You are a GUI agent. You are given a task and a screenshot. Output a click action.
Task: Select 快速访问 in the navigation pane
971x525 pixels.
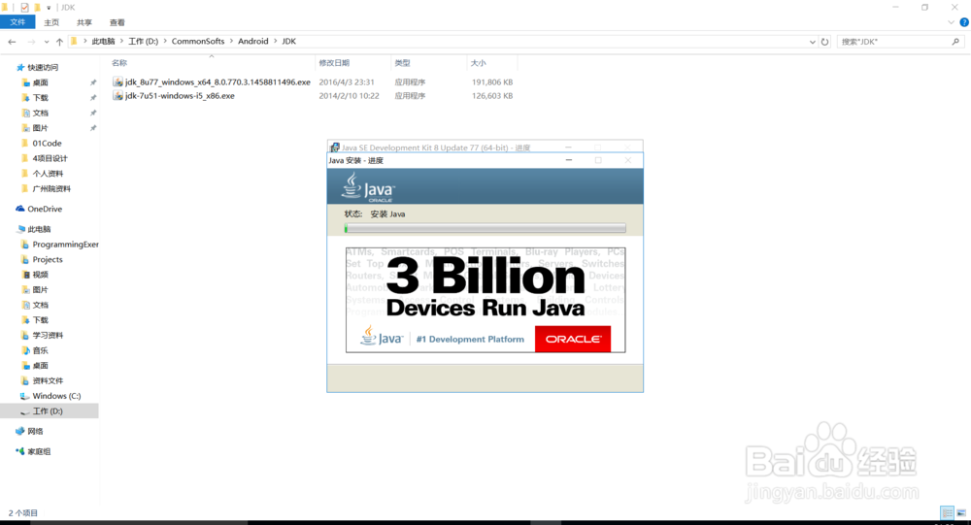[43, 68]
